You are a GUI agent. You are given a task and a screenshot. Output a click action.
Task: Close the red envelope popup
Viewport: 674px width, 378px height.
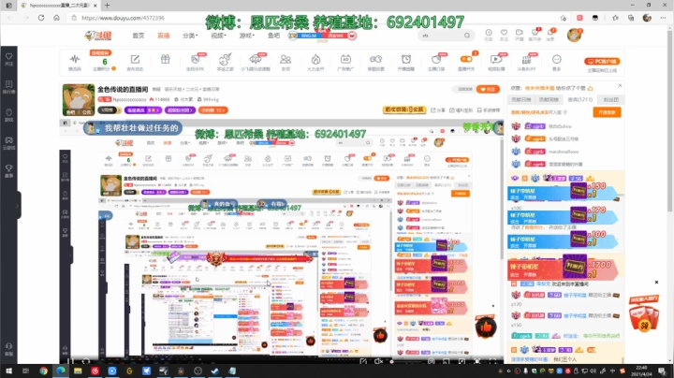tap(656, 283)
